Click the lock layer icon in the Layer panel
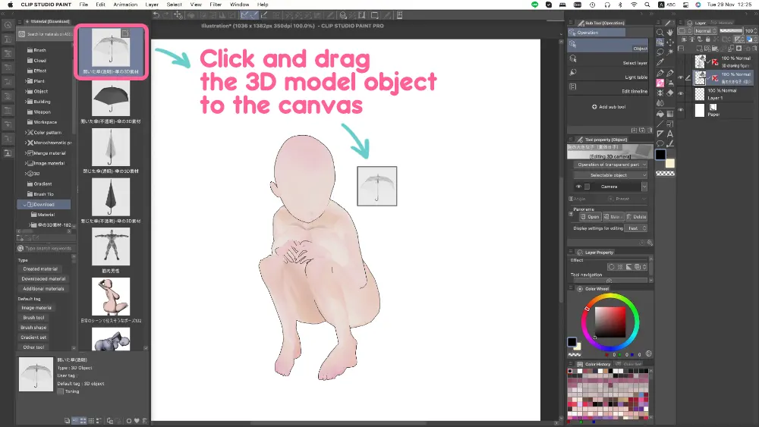This screenshot has height=427, width=759. click(707, 39)
